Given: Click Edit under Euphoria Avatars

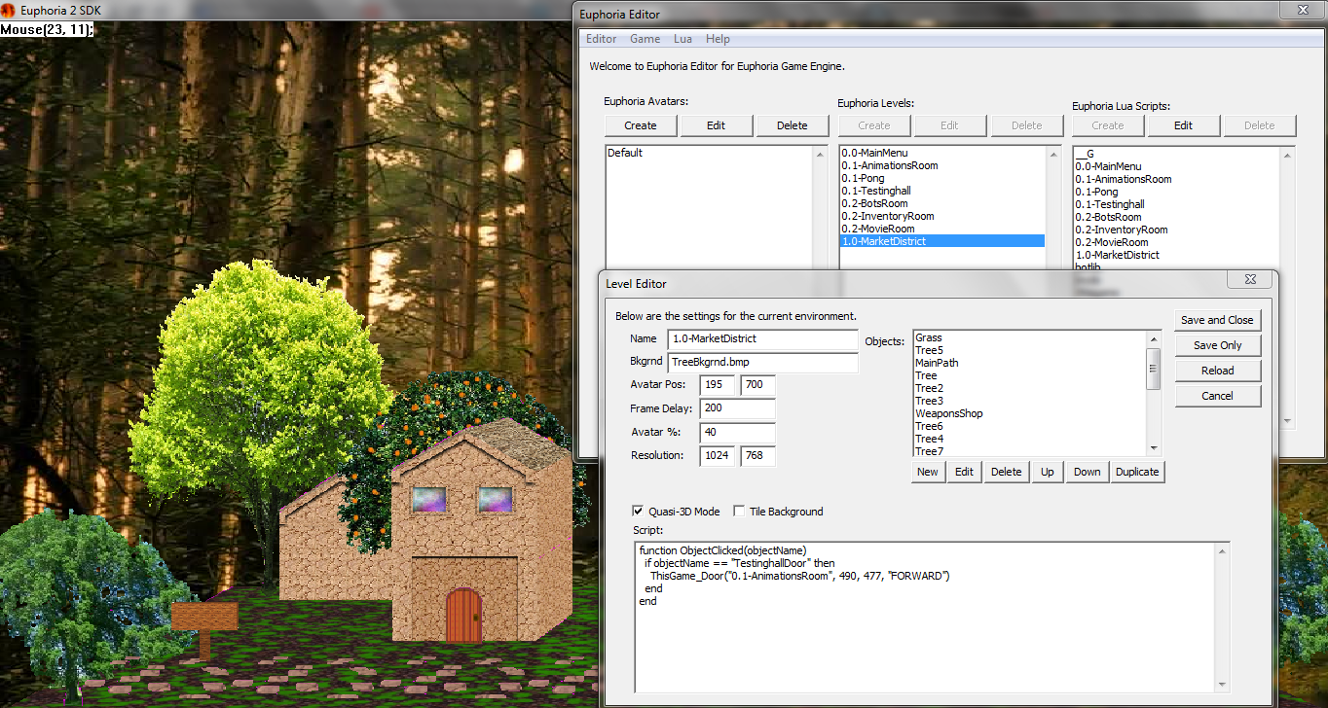Looking at the screenshot, I should (716, 125).
